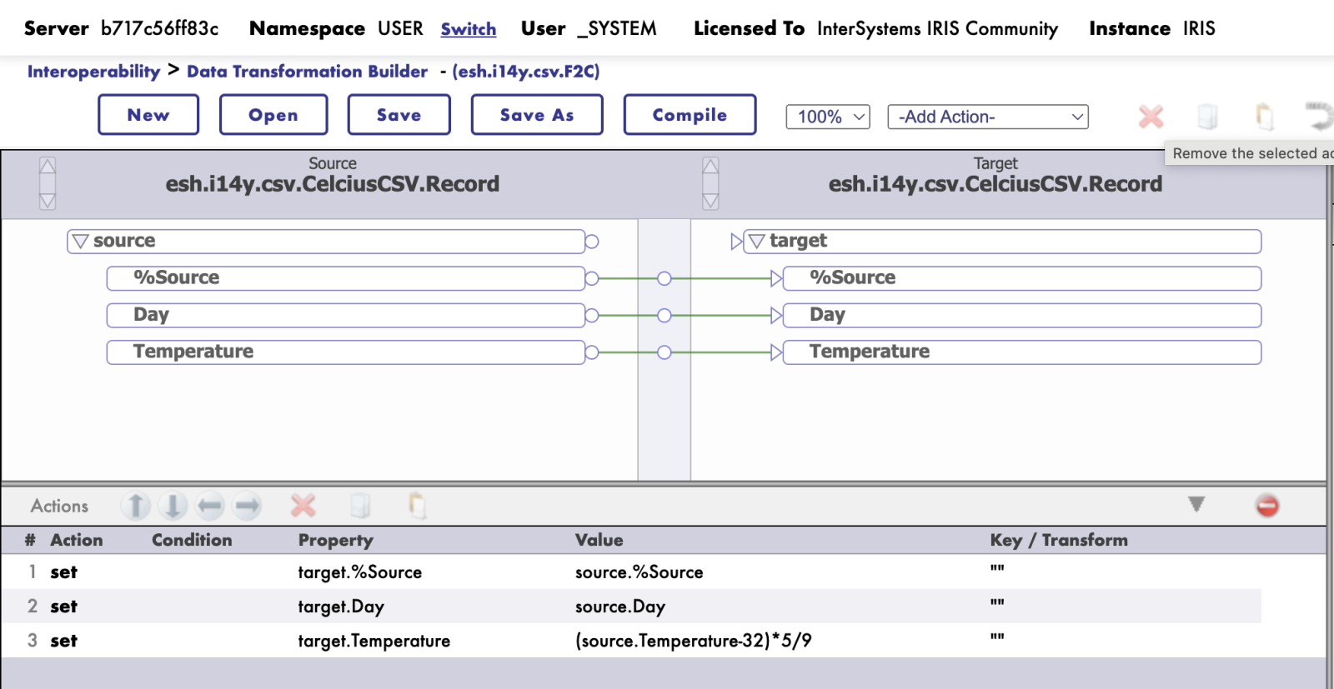
Task: Save the current data transformation
Action: [399, 115]
